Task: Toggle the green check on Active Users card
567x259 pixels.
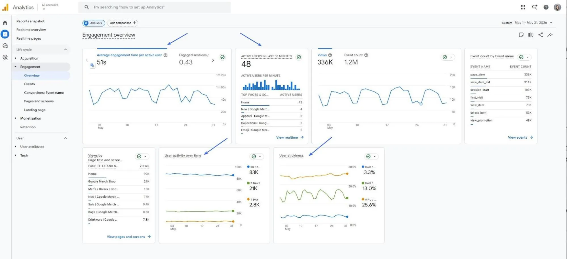Action: click(299, 57)
